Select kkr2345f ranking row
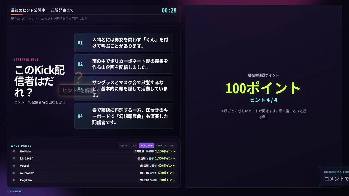 94,158
